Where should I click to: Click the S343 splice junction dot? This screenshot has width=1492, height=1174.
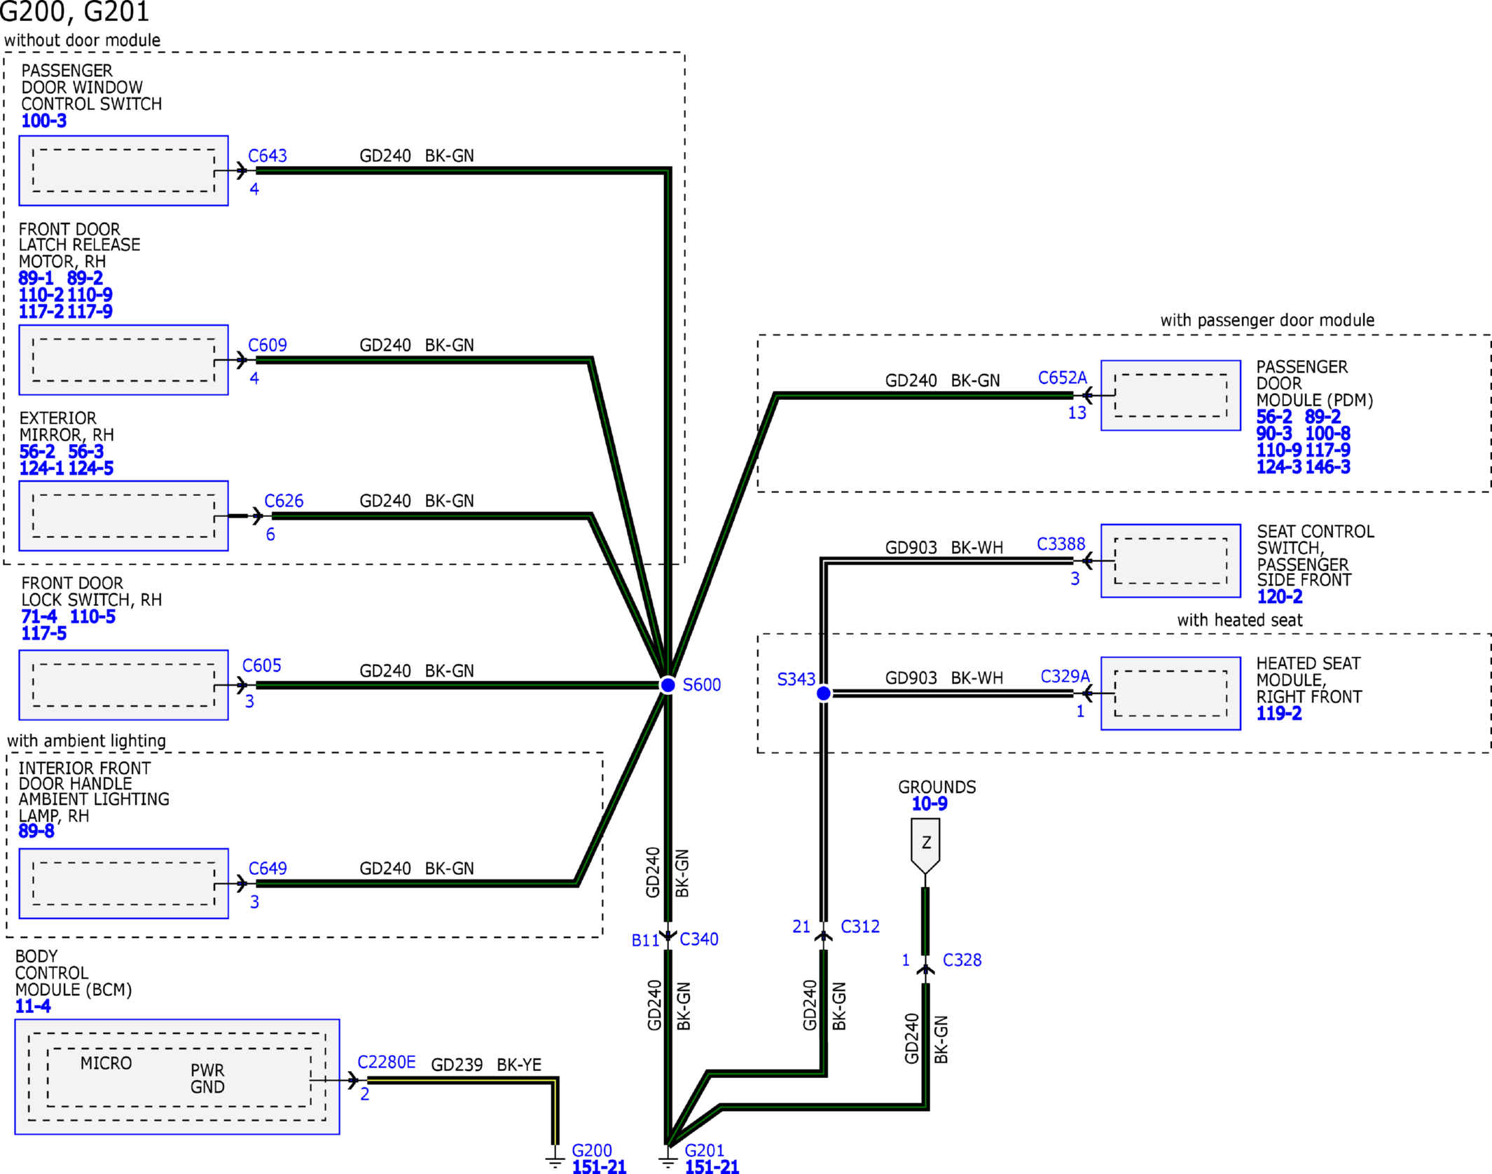click(x=824, y=693)
